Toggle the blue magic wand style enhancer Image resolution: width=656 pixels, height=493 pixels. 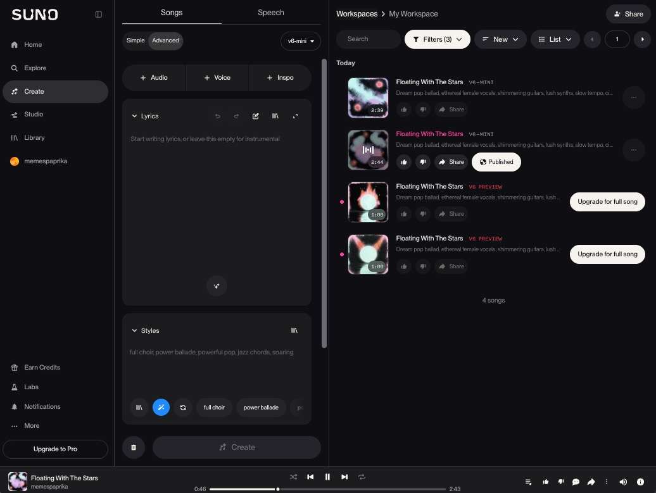click(x=161, y=408)
